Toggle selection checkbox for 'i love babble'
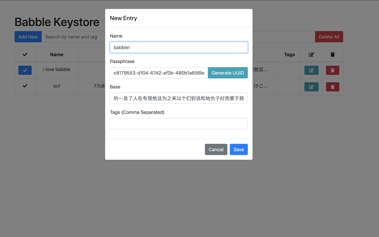The image size is (379, 237). tap(25, 71)
